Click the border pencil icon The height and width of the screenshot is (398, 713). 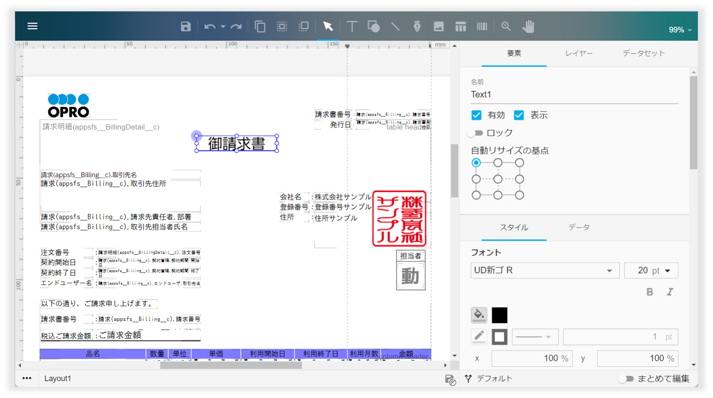tap(479, 337)
